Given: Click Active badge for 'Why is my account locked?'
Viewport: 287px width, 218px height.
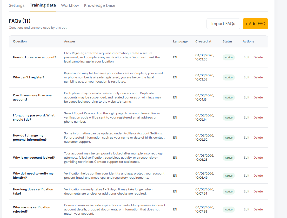Looking at the screenshot, I should coord(229,158).
